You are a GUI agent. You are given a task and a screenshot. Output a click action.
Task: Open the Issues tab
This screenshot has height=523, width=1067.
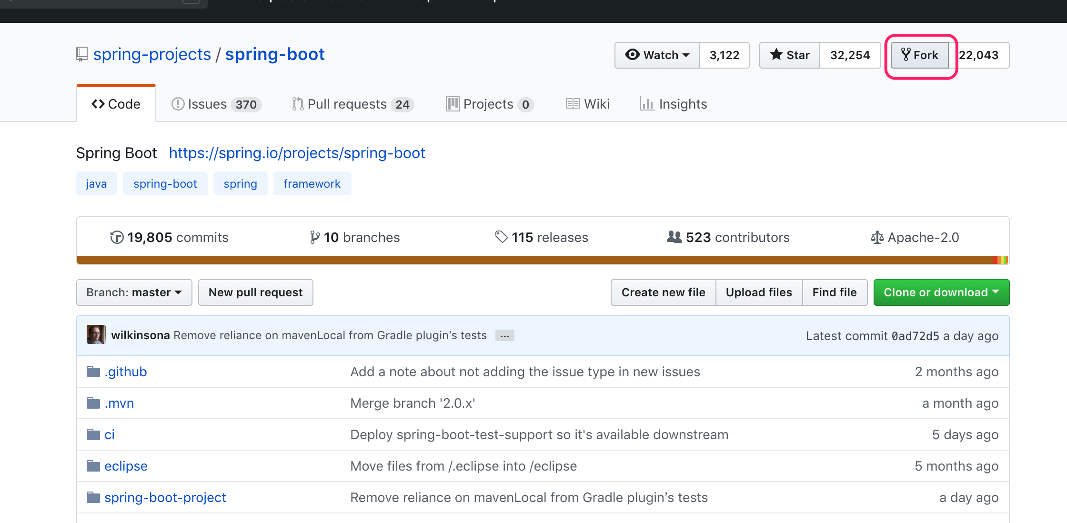[x=216, y=104]
